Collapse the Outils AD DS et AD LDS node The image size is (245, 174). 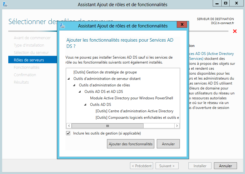click(80, 92)
